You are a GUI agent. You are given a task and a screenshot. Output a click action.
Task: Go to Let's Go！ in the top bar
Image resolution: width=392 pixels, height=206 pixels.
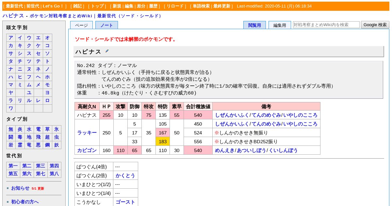point(53,6)
